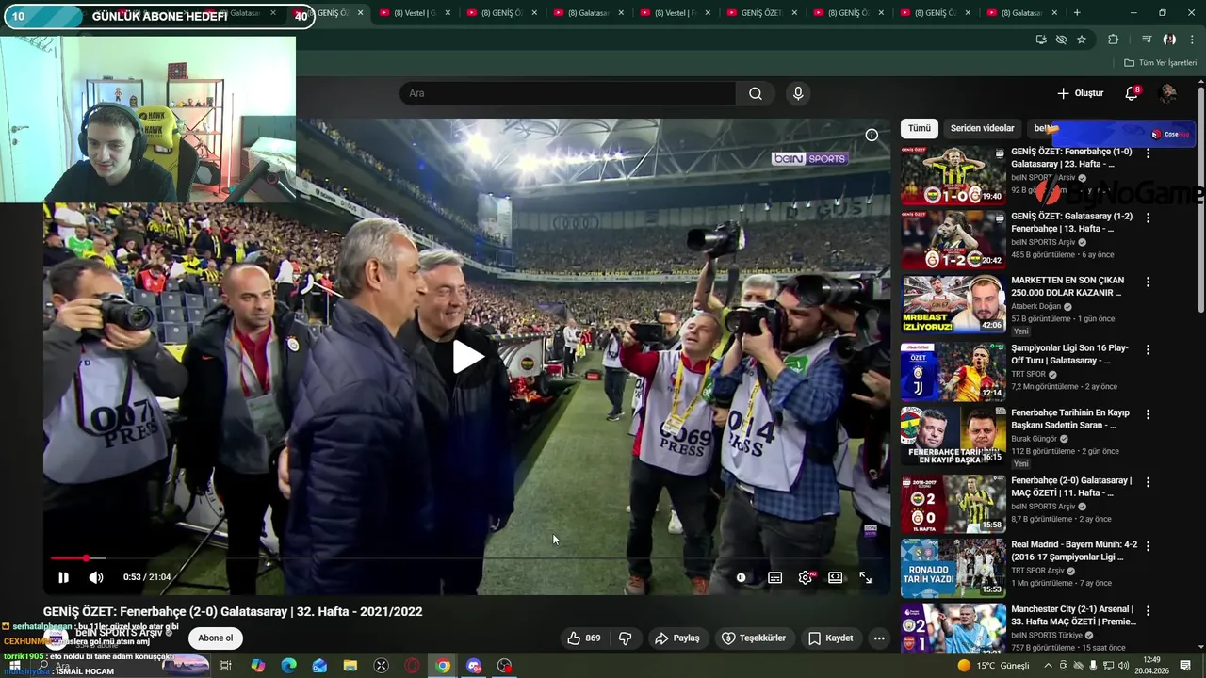Open options for MARKETTEN EN SON ÇIKAN video

tap(1148, 282)
